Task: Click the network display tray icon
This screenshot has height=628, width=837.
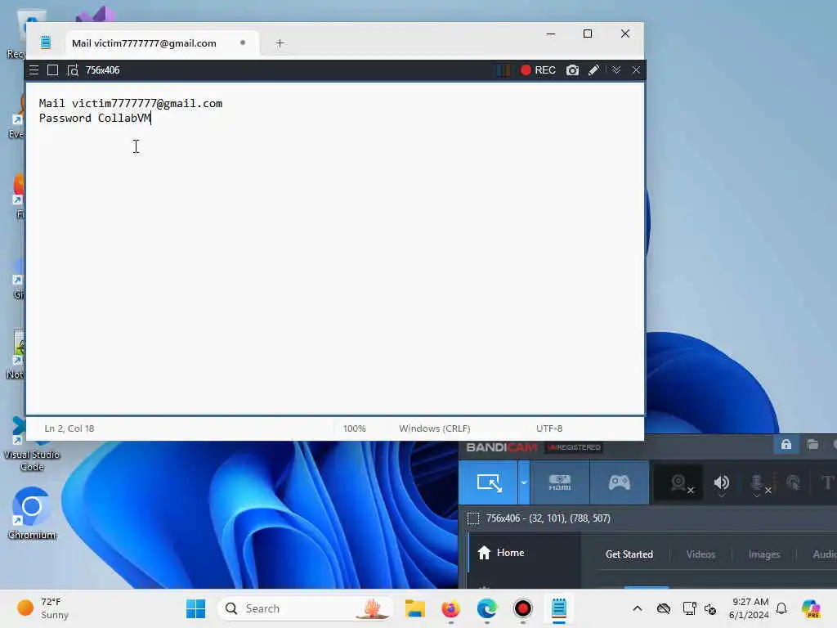Action: (689, 608)
